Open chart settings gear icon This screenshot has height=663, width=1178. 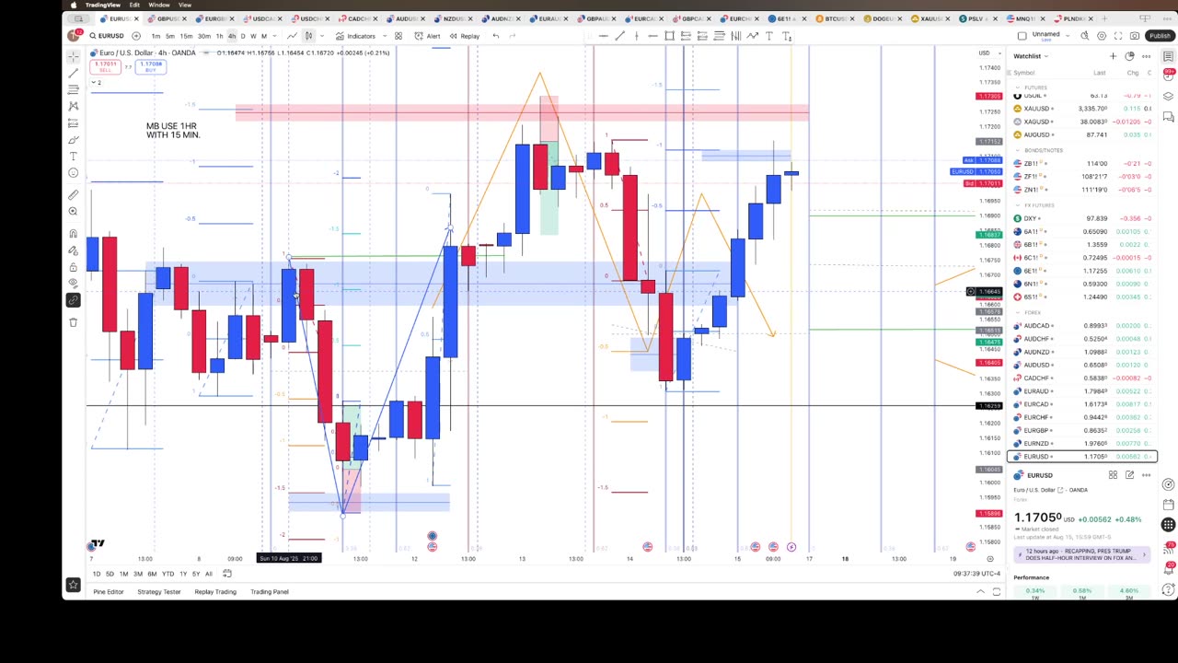[x=1102, y=36]
